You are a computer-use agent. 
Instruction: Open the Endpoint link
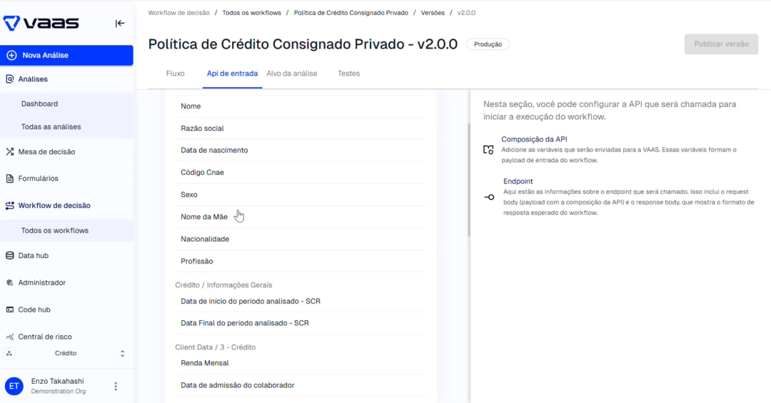tap(518, 181)
